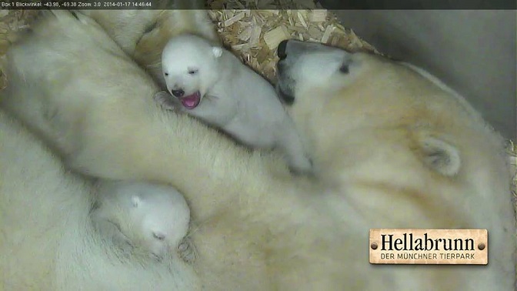Click the yawning cub's small ear
This screenshot has width=517, height=291.
point(217,52)
